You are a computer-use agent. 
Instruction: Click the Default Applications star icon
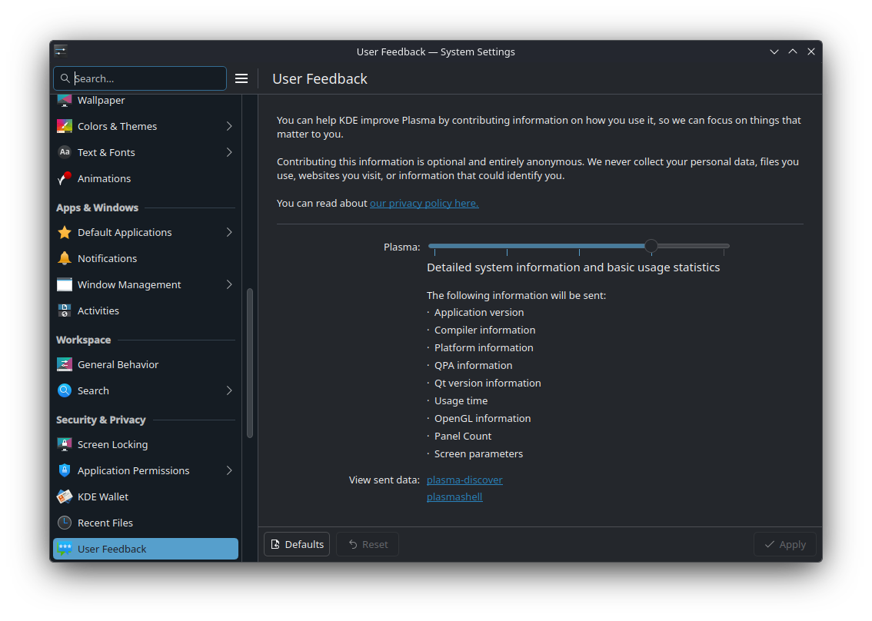(x=65, y=232)
